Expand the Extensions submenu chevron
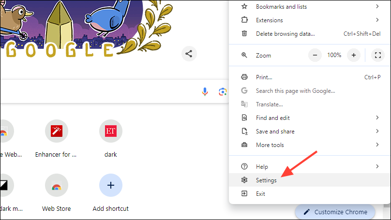Image resolution: width=391 pixels, height=220 pixels. coord(377,20)
